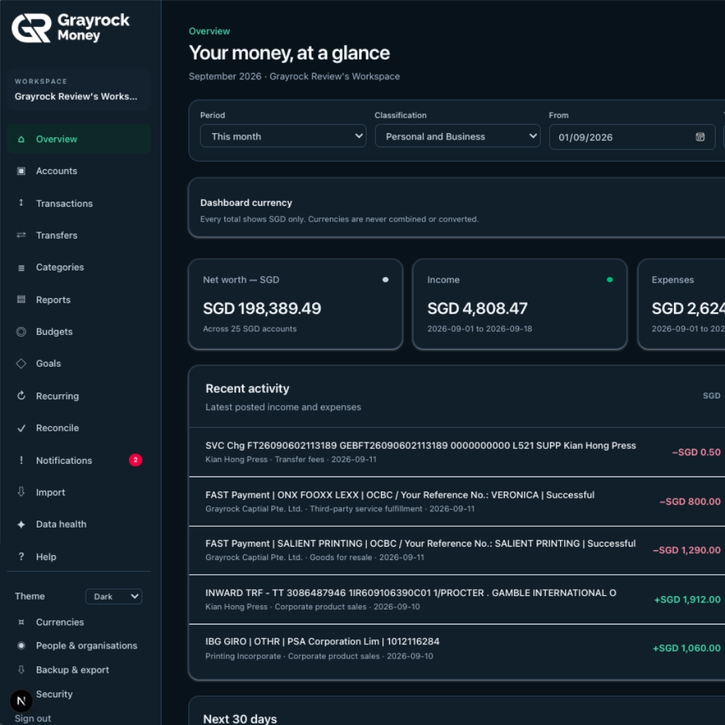Viewport: 725px width, 725px height.
Task: Click the Transactions arrows icon
Action: click(21, 203)
